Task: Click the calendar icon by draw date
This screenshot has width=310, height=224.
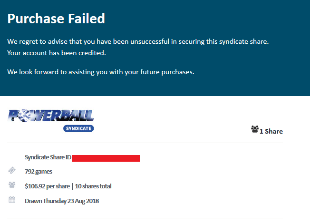Action: pos(12,200)
